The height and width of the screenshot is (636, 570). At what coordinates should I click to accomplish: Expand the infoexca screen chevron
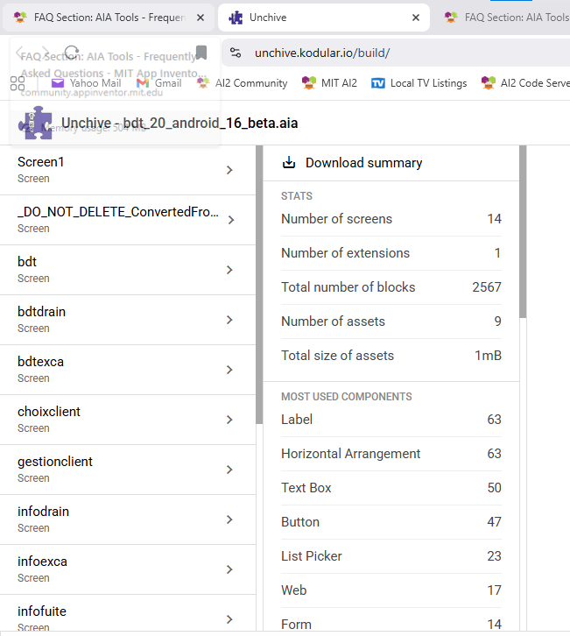[x=229, y=569]
